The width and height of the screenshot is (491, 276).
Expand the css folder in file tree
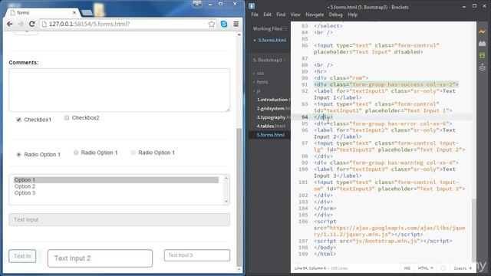click(260, 74)
